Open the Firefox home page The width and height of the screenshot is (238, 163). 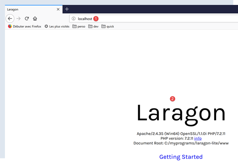coord(35,18)
